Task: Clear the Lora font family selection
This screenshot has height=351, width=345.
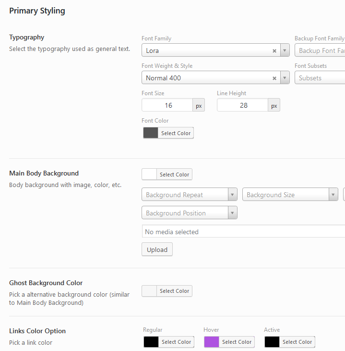Action: click(274, 50)
